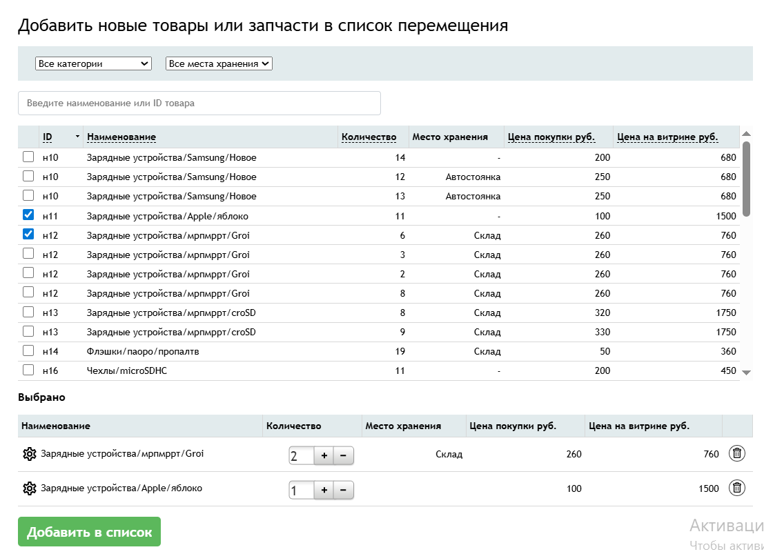Open the 'Все места хранения' dropdown
This screenshot has width=764, height=554.
[x=219, y=64]
